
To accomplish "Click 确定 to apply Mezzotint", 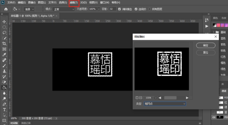I will coord(206,45).
